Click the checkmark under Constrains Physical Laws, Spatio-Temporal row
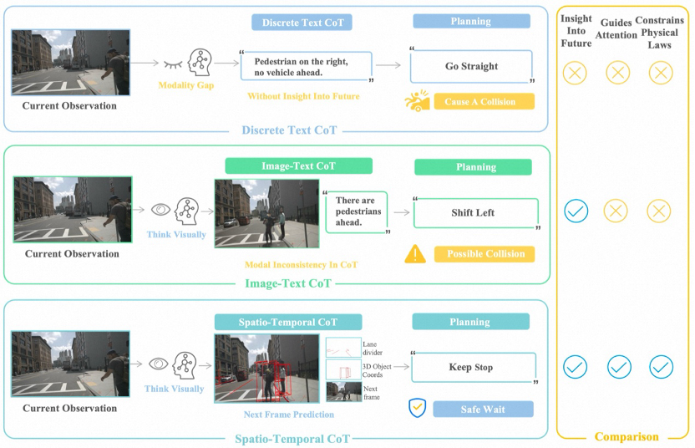The height and width of the screenshot is (448, 695). pos(662,367)
